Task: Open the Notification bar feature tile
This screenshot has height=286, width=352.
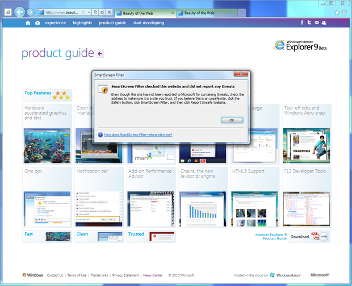Action: point(99,197)
